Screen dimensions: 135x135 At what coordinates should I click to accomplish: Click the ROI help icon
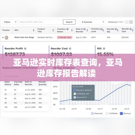(x=104, y=49)
